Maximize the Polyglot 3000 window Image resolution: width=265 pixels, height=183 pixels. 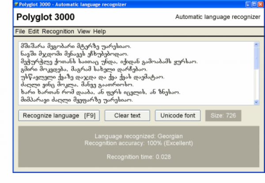tap(254, 4)
